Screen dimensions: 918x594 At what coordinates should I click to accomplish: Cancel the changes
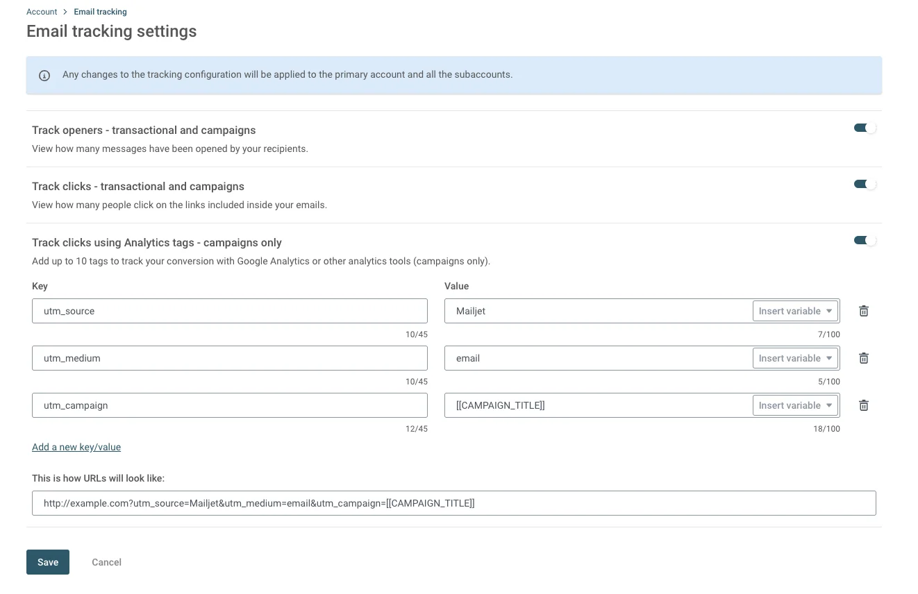point(106,562)
